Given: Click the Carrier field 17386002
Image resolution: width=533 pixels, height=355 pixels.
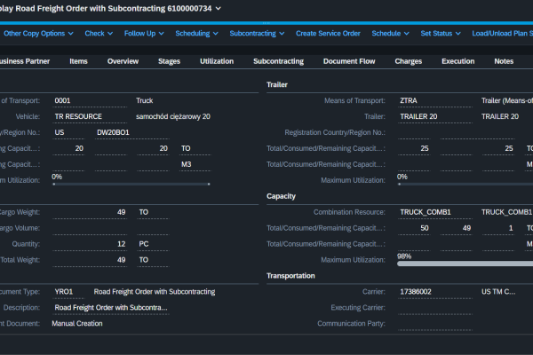Looking at the screenshot, I should pyautogui.click(x=435, y=292).
